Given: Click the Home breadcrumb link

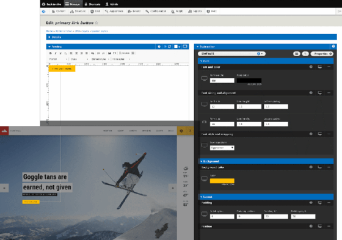Looking at the screenshot, I should pos(49,31).
